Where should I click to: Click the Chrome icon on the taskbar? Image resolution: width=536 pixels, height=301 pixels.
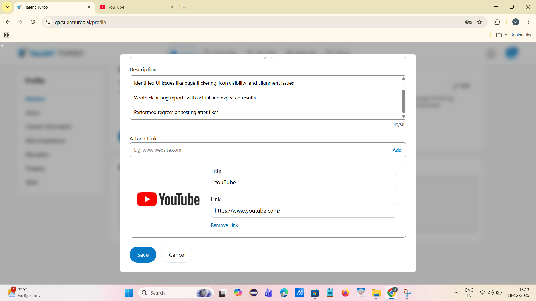(x=392, y=293)
